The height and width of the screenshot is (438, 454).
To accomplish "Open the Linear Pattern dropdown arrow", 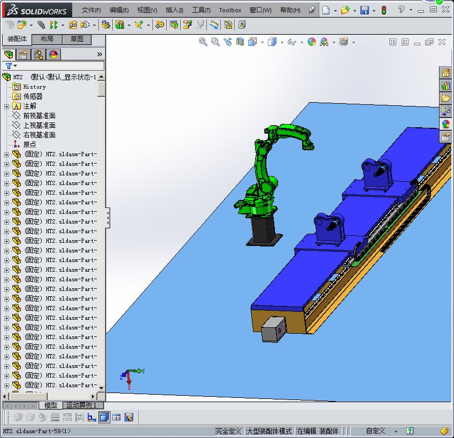I will [63, 25].
